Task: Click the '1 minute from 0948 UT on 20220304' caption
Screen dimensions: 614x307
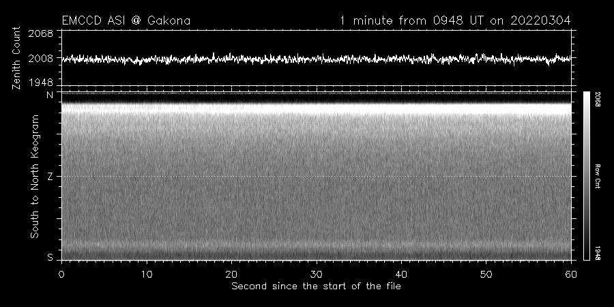Action: tap(455, 20)
